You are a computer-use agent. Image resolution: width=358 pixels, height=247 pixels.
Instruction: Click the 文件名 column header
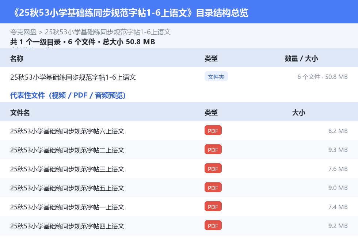click(x=20, y=113)
